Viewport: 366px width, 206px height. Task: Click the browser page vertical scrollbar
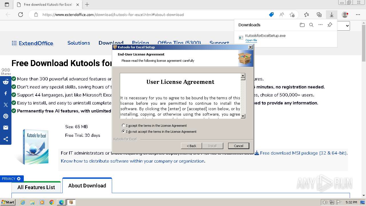coord(364,43)
